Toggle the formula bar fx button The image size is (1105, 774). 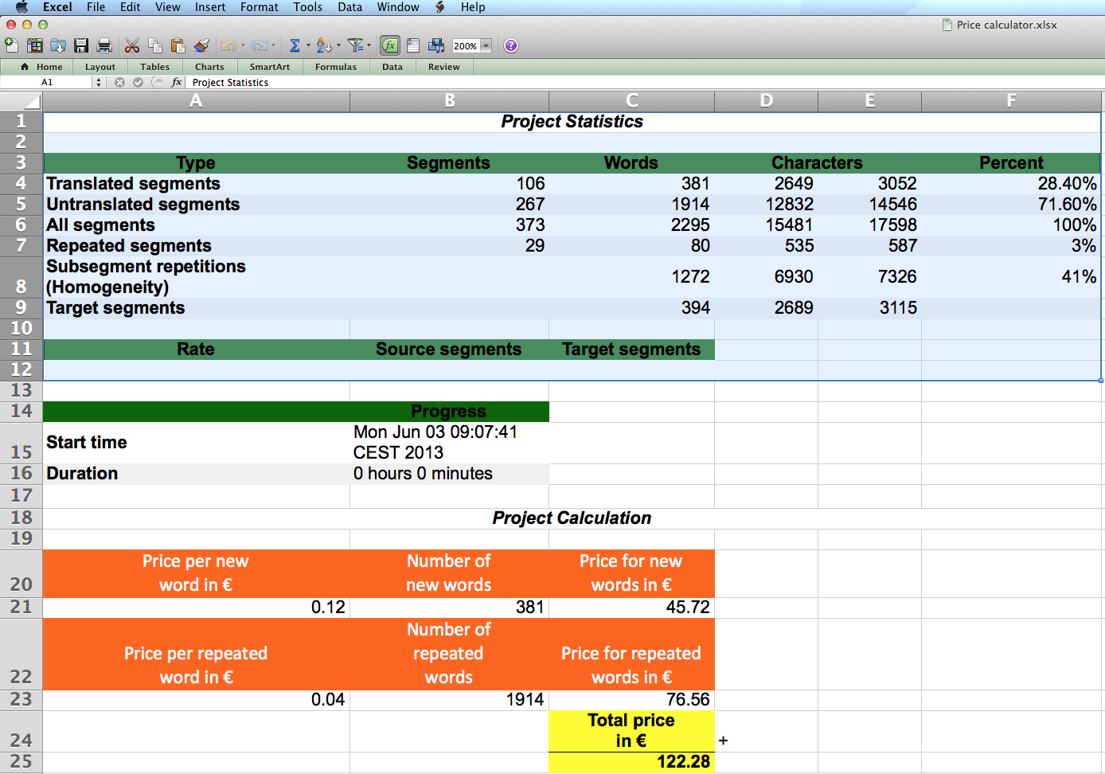pos(390,45)
